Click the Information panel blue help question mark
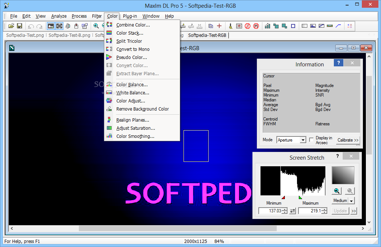The image size is (381, 247). point(339,63)
